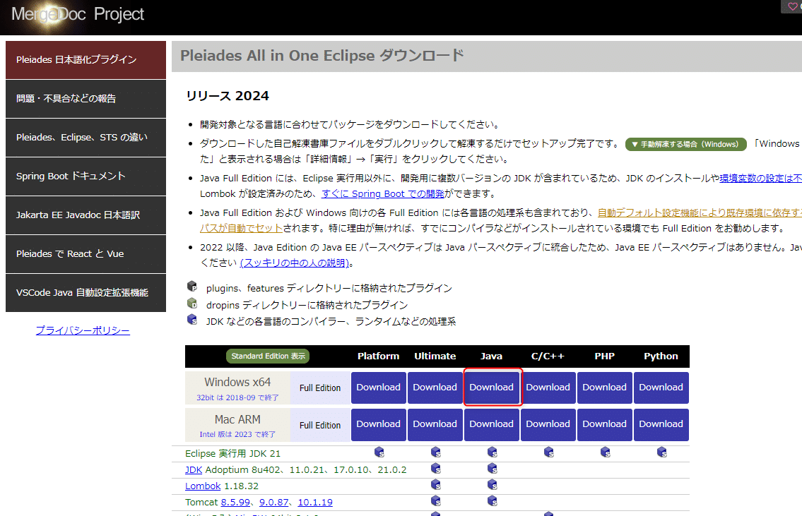Open the Lombok link

click(x=203, y=486)
